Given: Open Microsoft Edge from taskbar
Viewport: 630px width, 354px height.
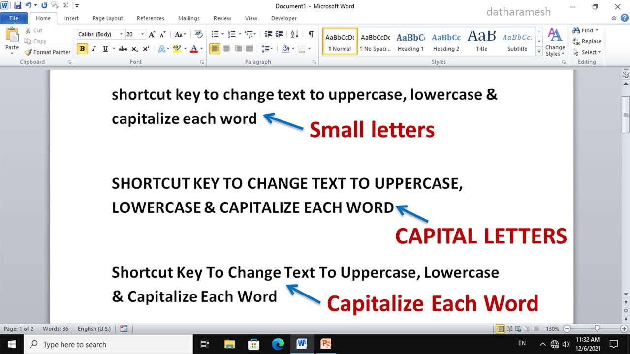Looking at the screenshot, I should (x=278, y=344).
